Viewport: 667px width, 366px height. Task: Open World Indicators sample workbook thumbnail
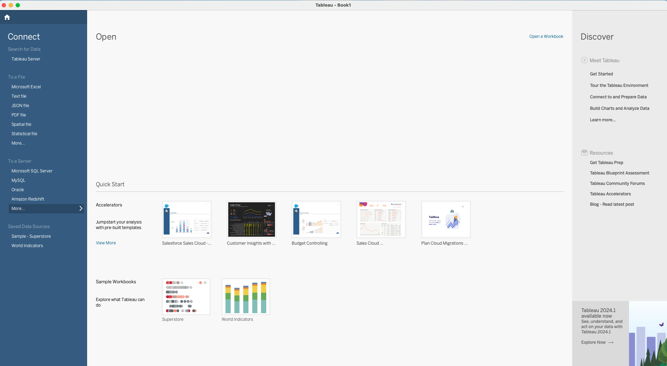246,296
